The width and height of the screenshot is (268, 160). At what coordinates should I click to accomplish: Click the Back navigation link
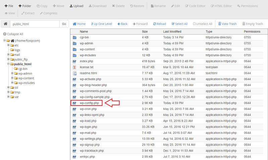(x=122, y=24)
